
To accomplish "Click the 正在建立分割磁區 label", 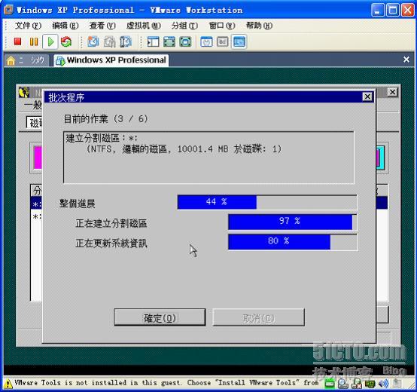I will (111, 223).
